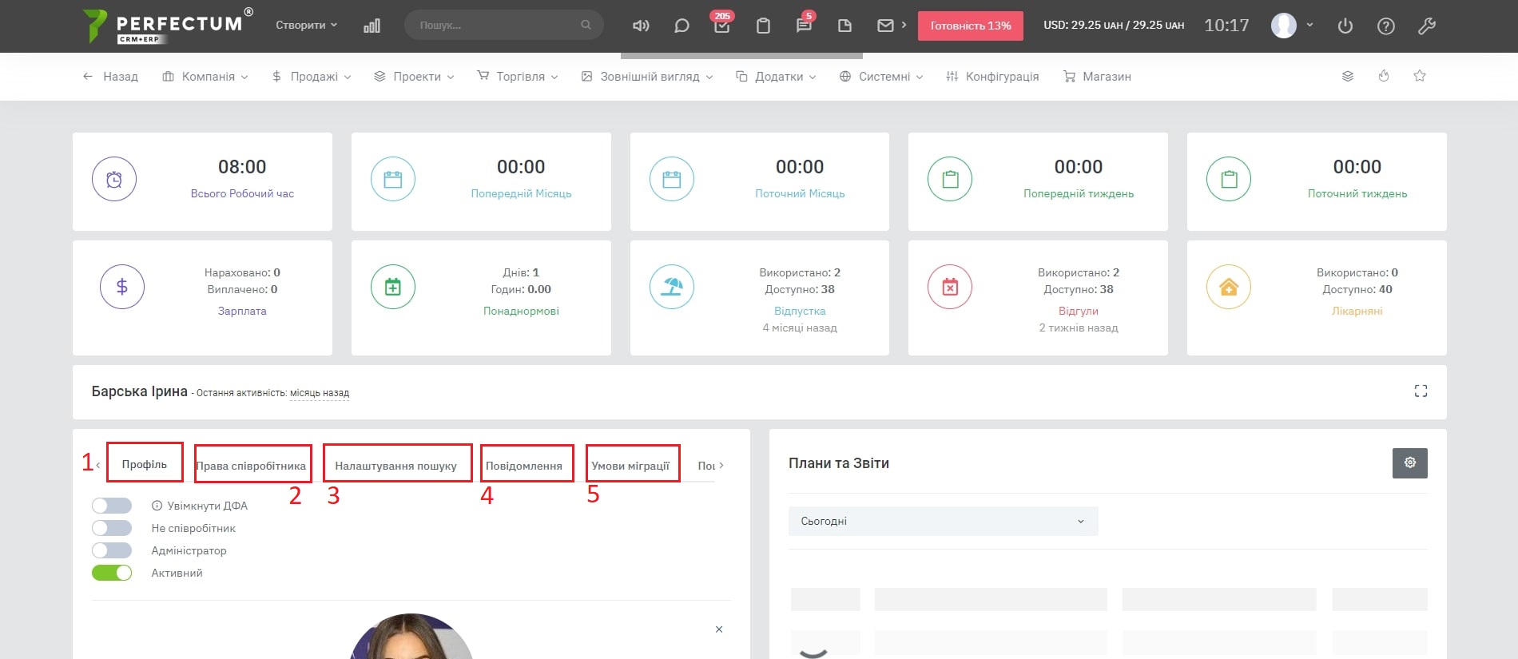Image resolution: width=1518 pixels, height=659 pixels.
Task: Open the help question mark icon
Action: tap(1386, 26)
